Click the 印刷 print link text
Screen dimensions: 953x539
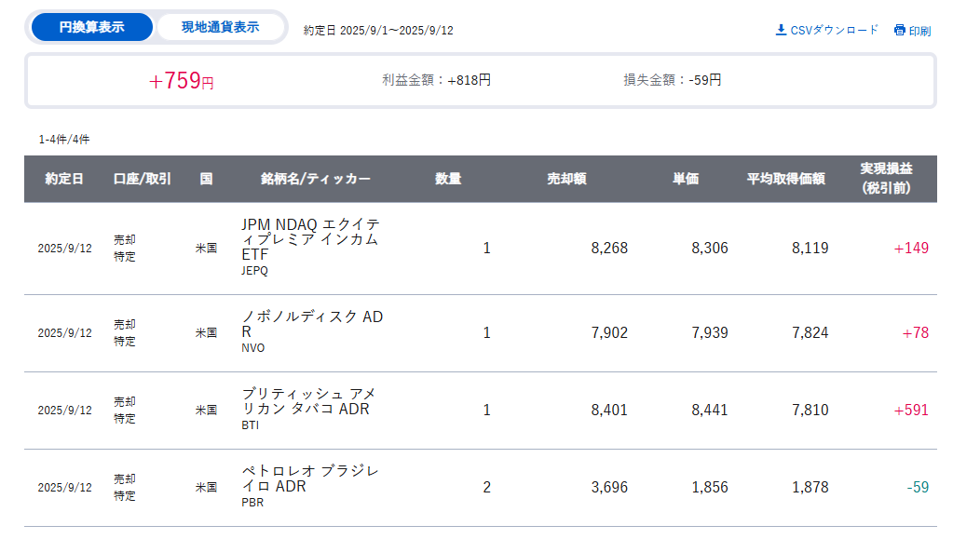[x=919, y=31]
